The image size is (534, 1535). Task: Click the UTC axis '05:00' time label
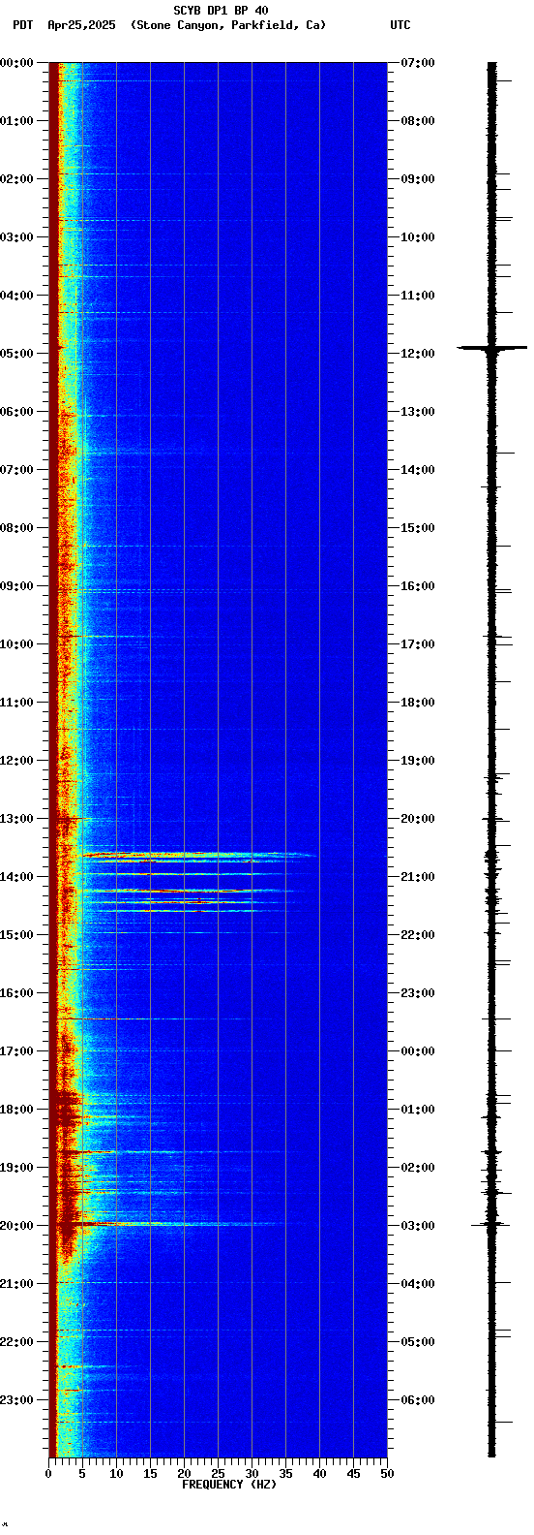click(x=418, y=1342)
